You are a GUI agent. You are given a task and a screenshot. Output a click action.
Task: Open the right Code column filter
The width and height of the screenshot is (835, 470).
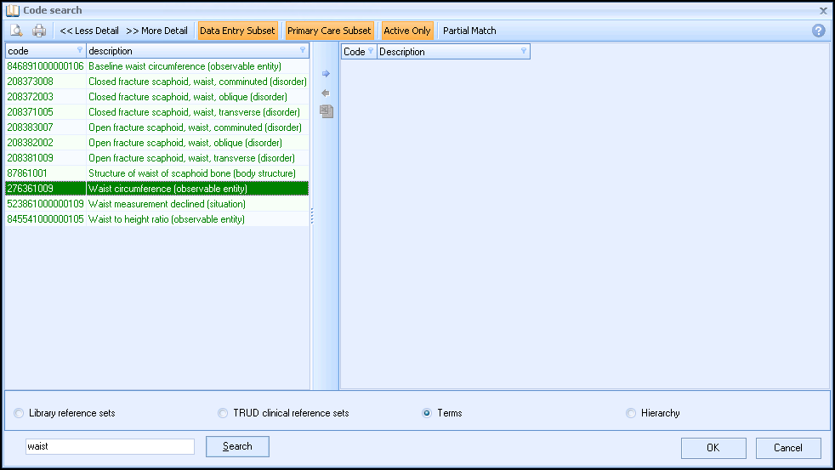[371, 50]
